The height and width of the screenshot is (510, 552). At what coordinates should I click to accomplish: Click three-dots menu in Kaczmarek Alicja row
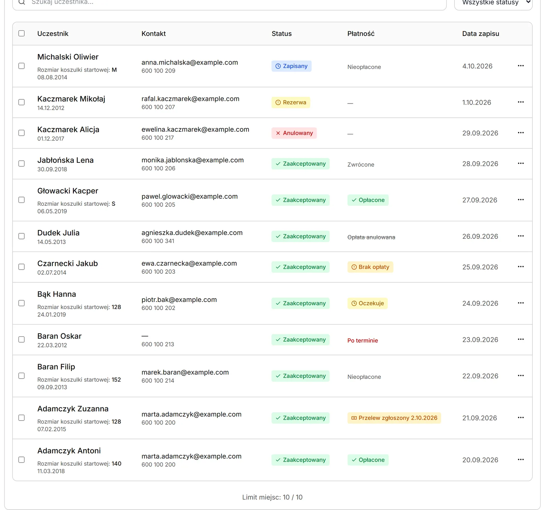tap(521, 133)
